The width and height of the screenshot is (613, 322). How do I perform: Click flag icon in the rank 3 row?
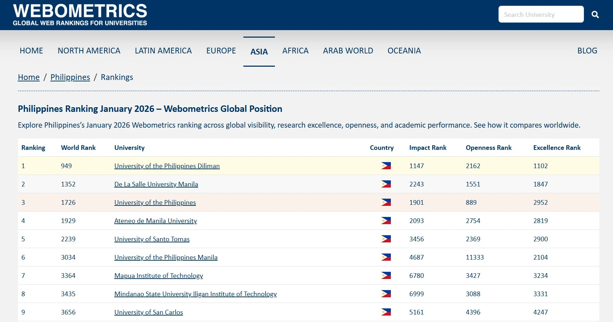(386, 202)
